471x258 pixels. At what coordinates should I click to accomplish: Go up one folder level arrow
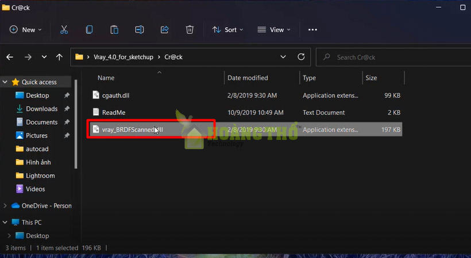pos(60,57)
